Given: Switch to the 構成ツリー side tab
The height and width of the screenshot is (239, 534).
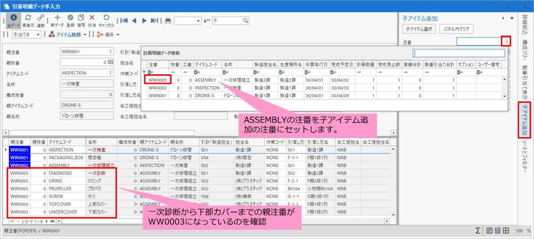Looking at the screenshot, I should [x=524, y=48].
